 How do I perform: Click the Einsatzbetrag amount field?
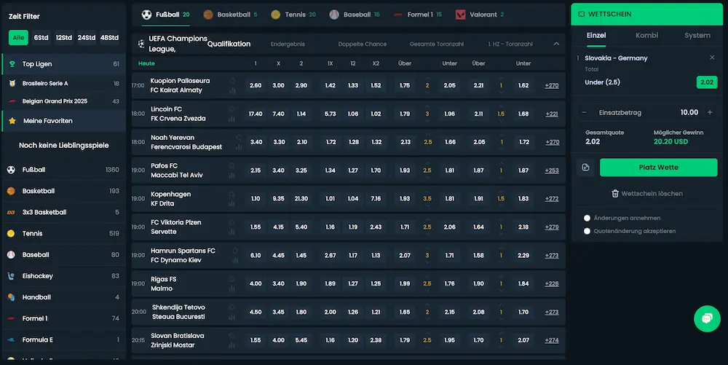tap(646, 112)
